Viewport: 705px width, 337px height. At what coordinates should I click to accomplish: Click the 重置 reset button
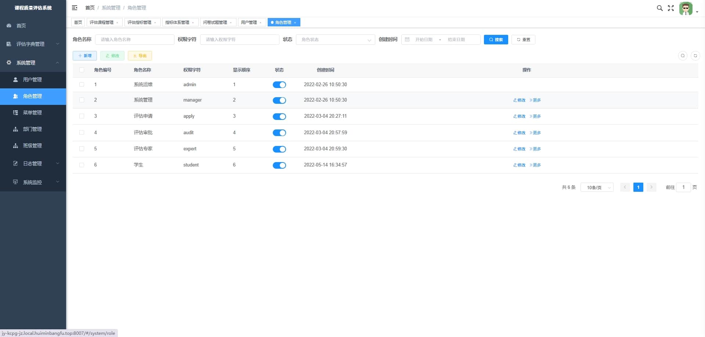pyautogui.click(x=523, y=40)
